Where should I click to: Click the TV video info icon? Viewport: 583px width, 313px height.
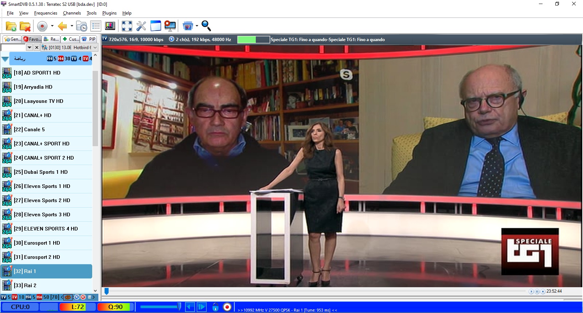coord(105,39)
